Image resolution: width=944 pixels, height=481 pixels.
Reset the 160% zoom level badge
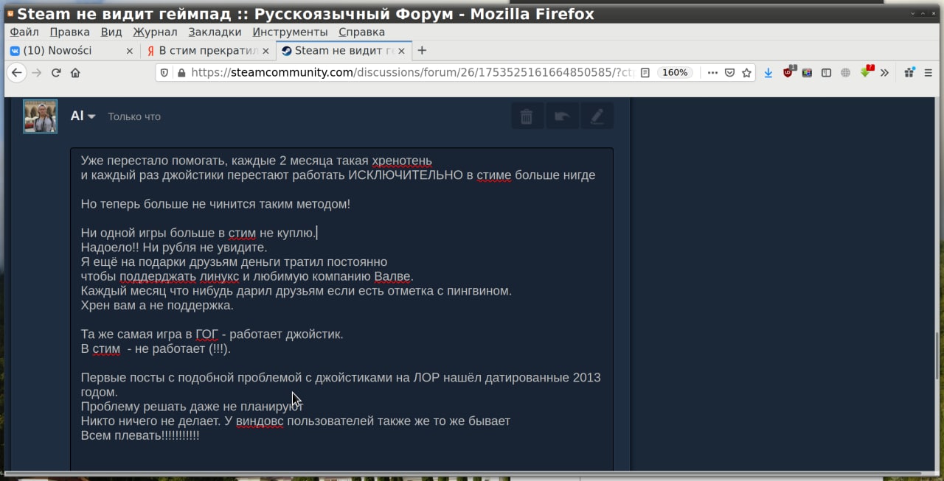(675, 73)
